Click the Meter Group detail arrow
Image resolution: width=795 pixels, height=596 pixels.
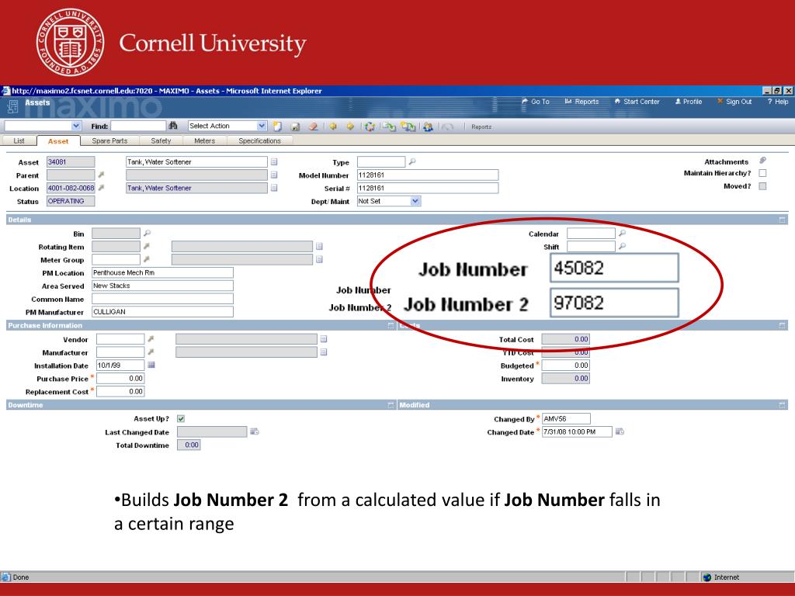coord(147,259)
